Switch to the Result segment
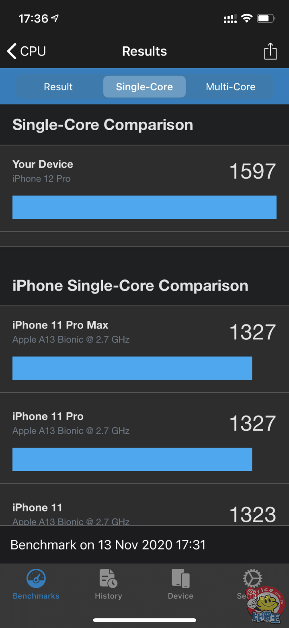289x628 pixels. coord(58,87)
